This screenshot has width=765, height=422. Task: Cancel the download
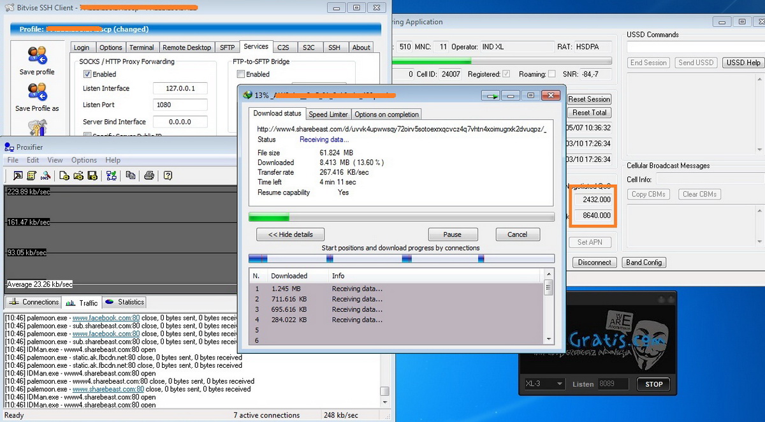(518, 235)
